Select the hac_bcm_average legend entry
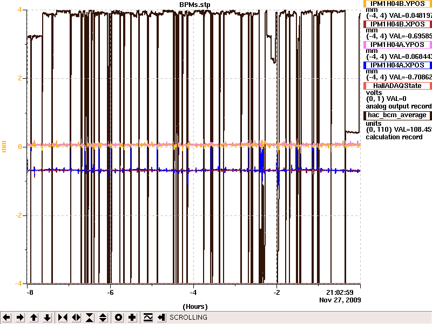Screen dimensions: 432x324 pyautogui.click(x=397, y=115)
